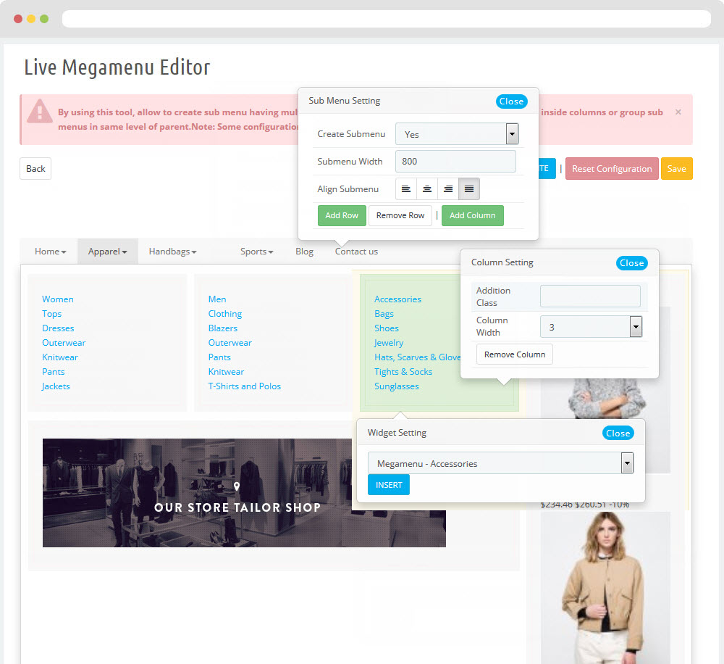This screenshot has height=664, width=724.
Task: Click the yellow Save button
Action: (x=676, y=169)
